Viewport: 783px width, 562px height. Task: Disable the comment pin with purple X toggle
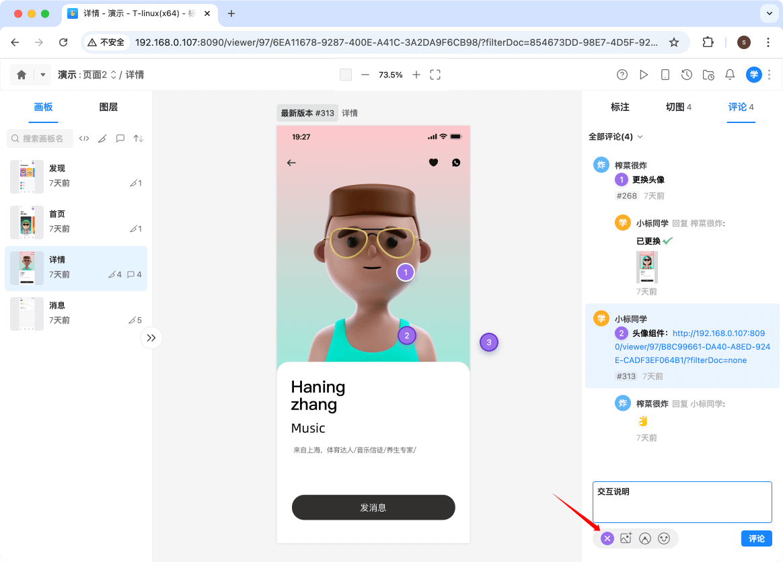[x=607, y=538]
